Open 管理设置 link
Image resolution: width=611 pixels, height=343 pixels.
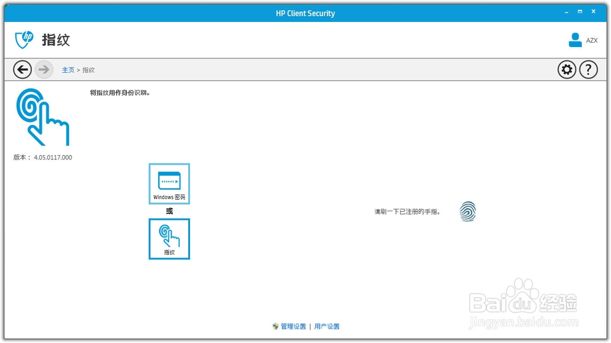[293, 327]
